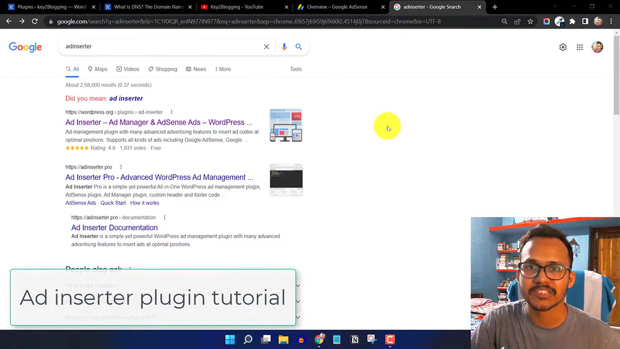Clear the search box with X icon
The height and width of the screenshot is (349, 620).
pos(266,47)
